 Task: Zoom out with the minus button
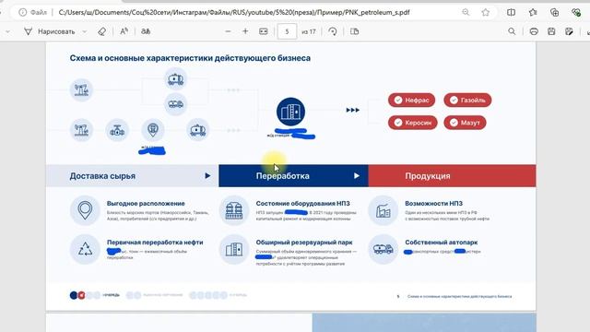click(x=228, y=31)
